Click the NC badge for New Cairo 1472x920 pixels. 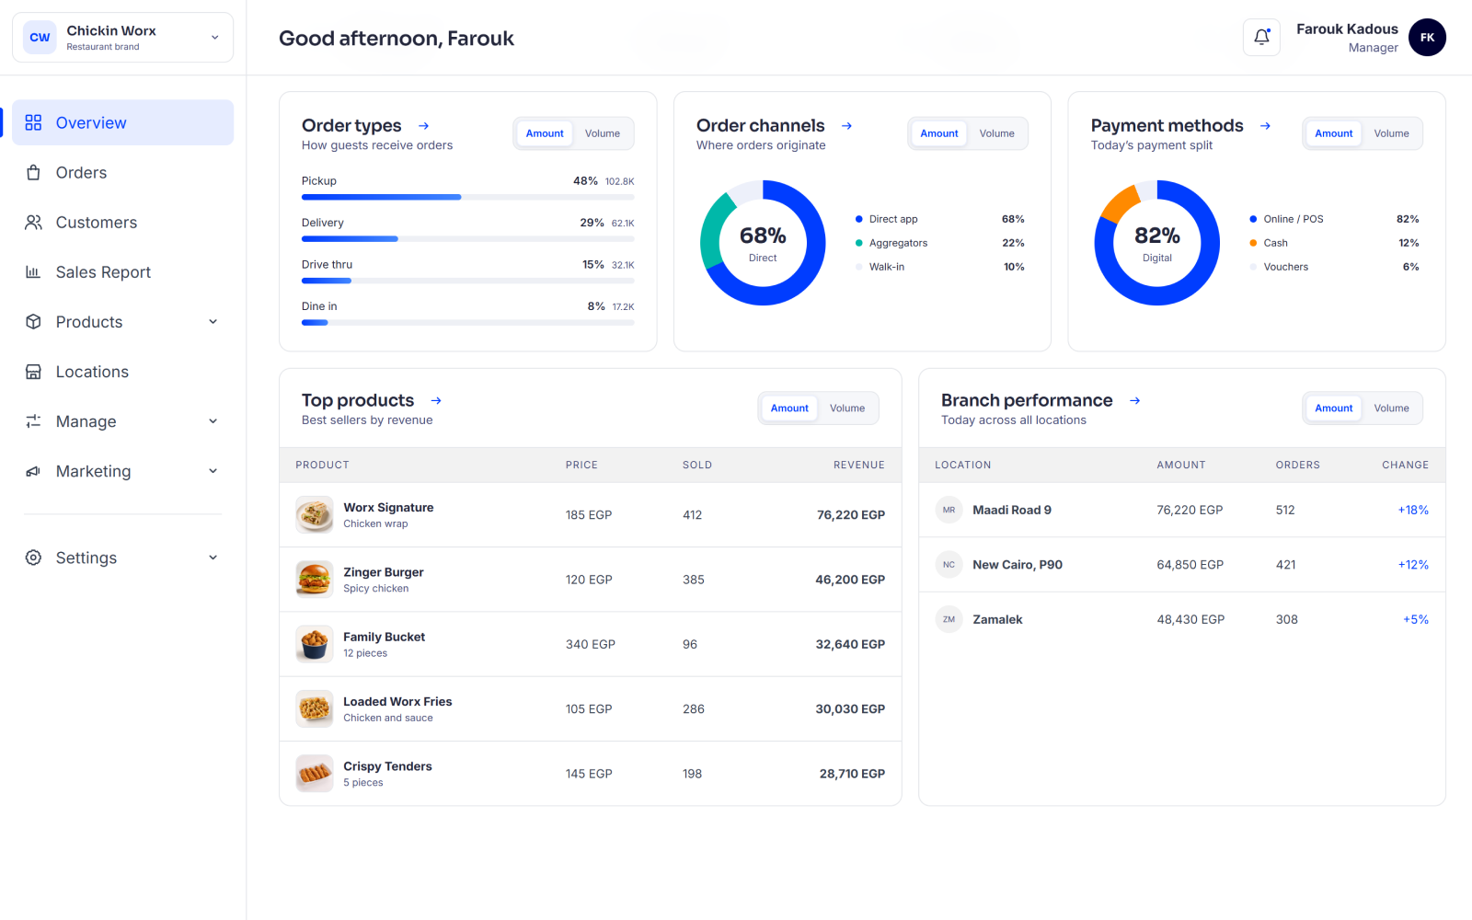pos(949,565)
